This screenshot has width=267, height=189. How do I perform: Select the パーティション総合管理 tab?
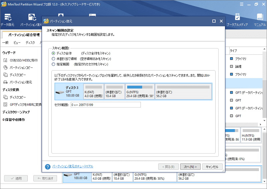pyautogui.click(x=22, y=35)
